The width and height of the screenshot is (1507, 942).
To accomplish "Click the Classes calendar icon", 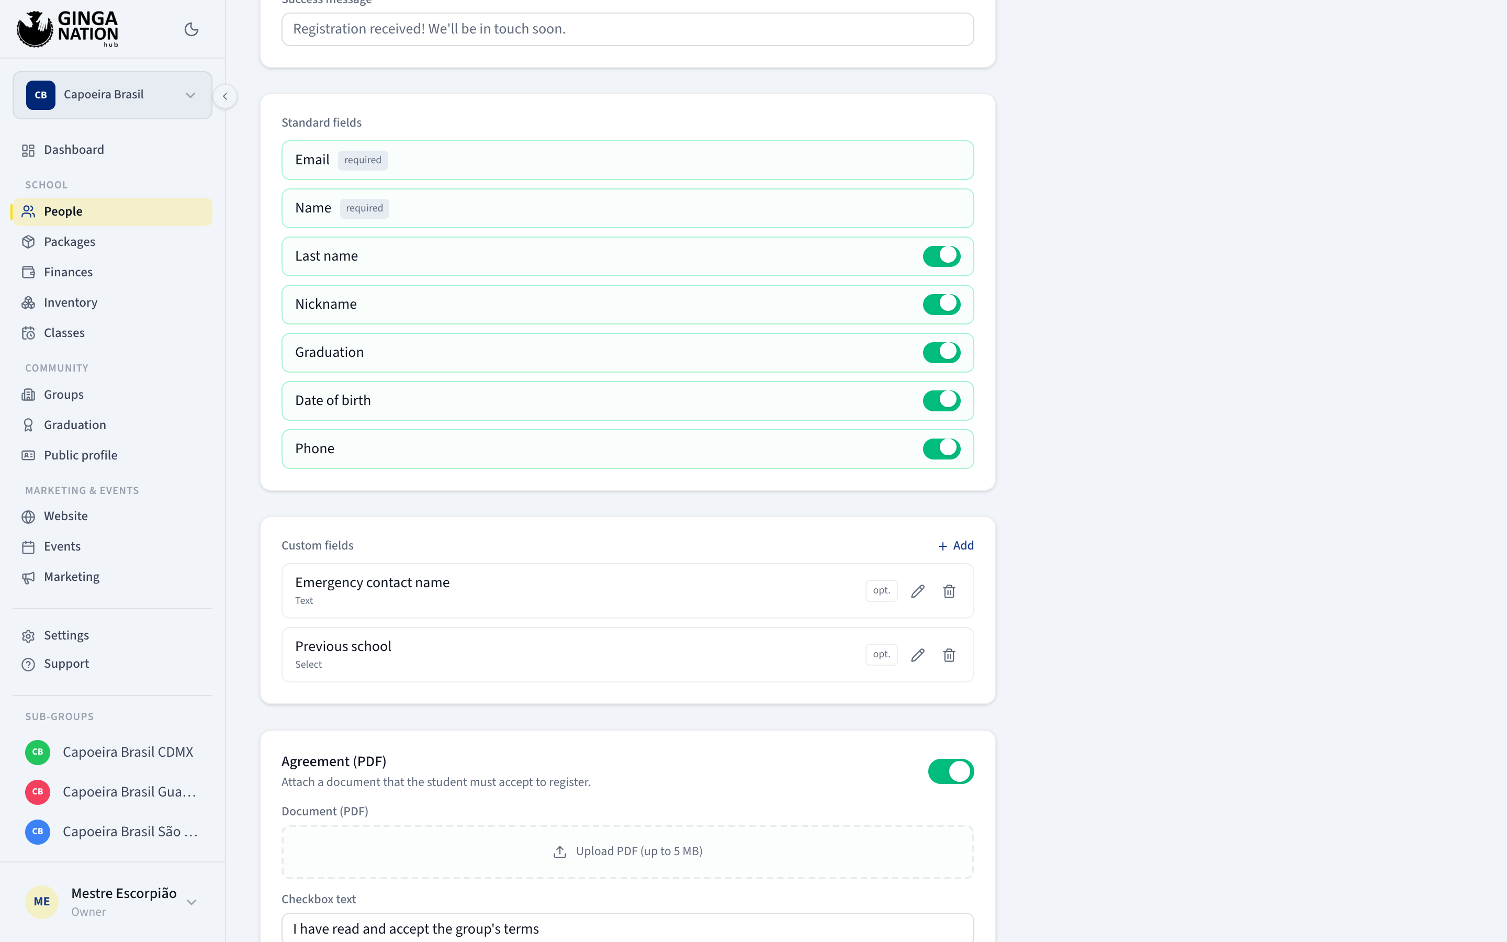I will click(28, 333).
